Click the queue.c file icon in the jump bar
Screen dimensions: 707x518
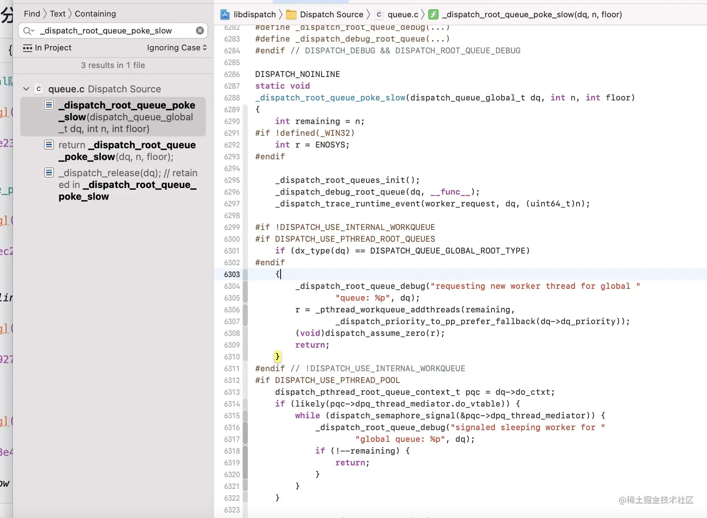click(x=379, y=14)
